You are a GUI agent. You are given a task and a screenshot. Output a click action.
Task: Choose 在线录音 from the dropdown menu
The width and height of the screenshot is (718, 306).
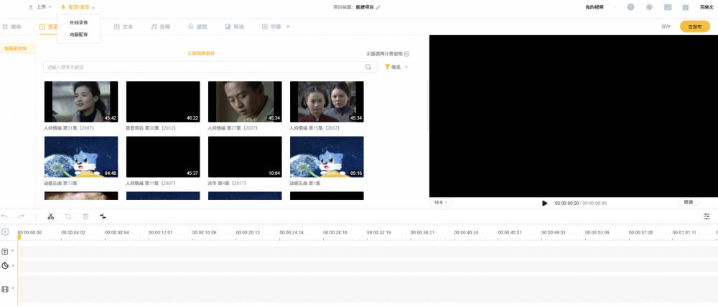[79, 22]
